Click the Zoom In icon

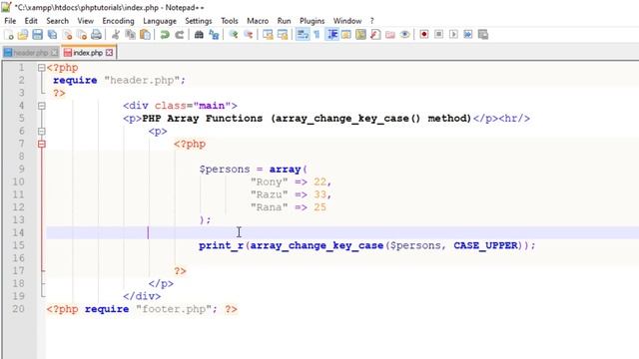234,35
